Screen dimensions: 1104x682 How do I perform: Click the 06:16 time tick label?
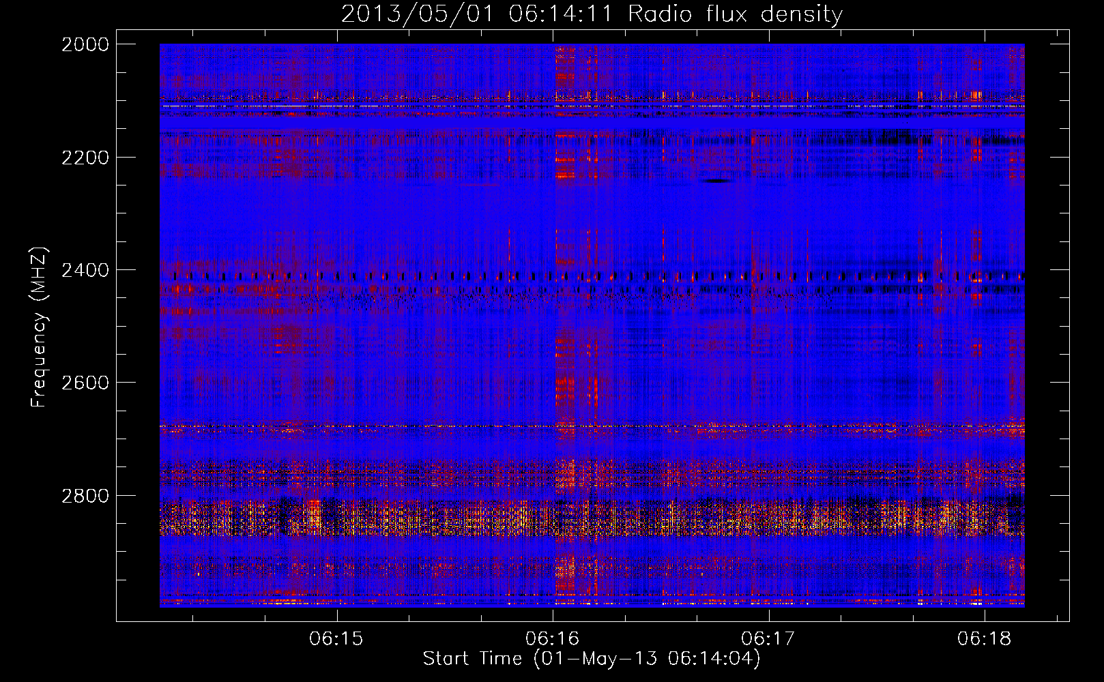[x=553, y=638]
